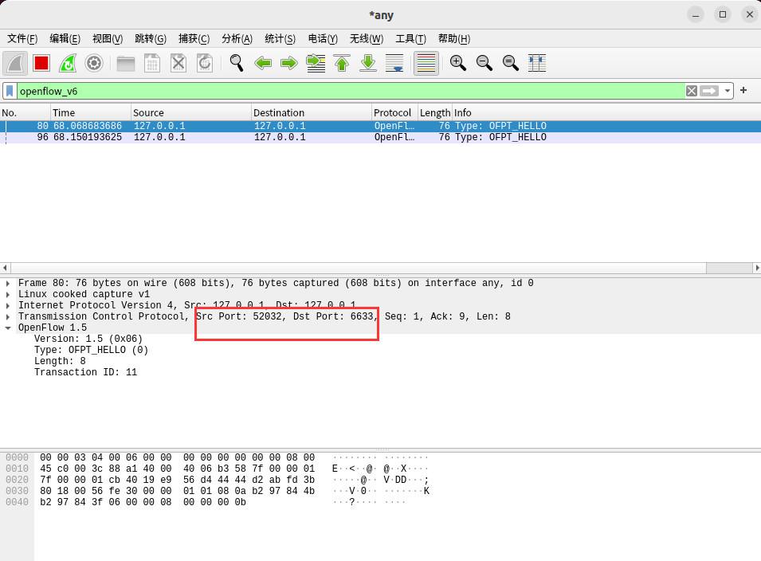Click the openflow_v6 display filter field
The image size is (761, 561).
point(351,91)
